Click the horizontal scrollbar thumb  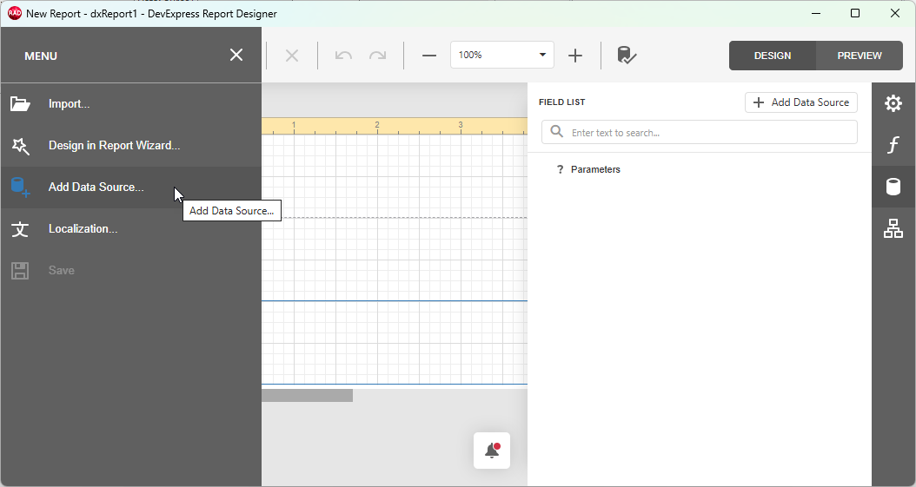click(x=308, y=396)
